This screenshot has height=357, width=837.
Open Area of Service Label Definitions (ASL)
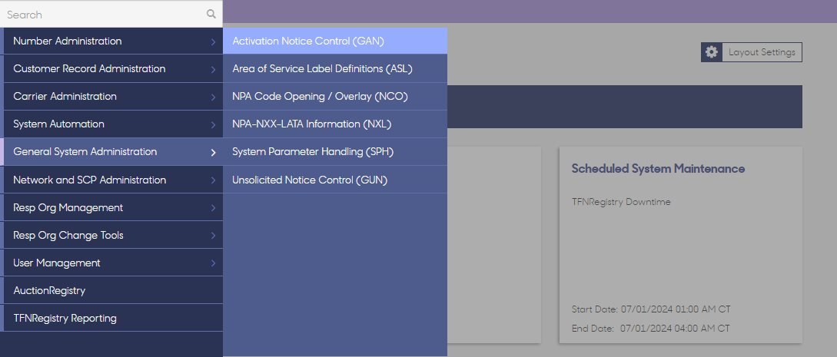pos(335,69)
